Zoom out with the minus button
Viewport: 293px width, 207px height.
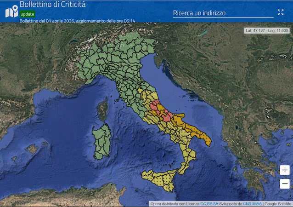284,184
